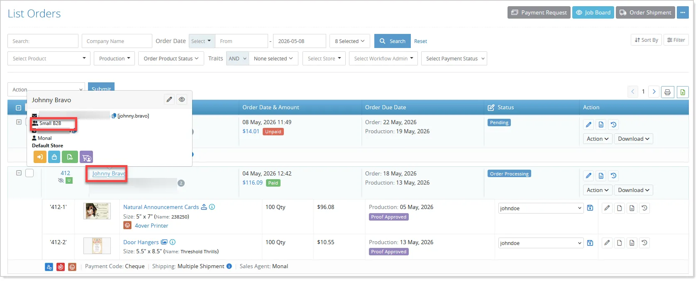Tick the checkbox for order 412
698x281 pixels.
point(29,173)
